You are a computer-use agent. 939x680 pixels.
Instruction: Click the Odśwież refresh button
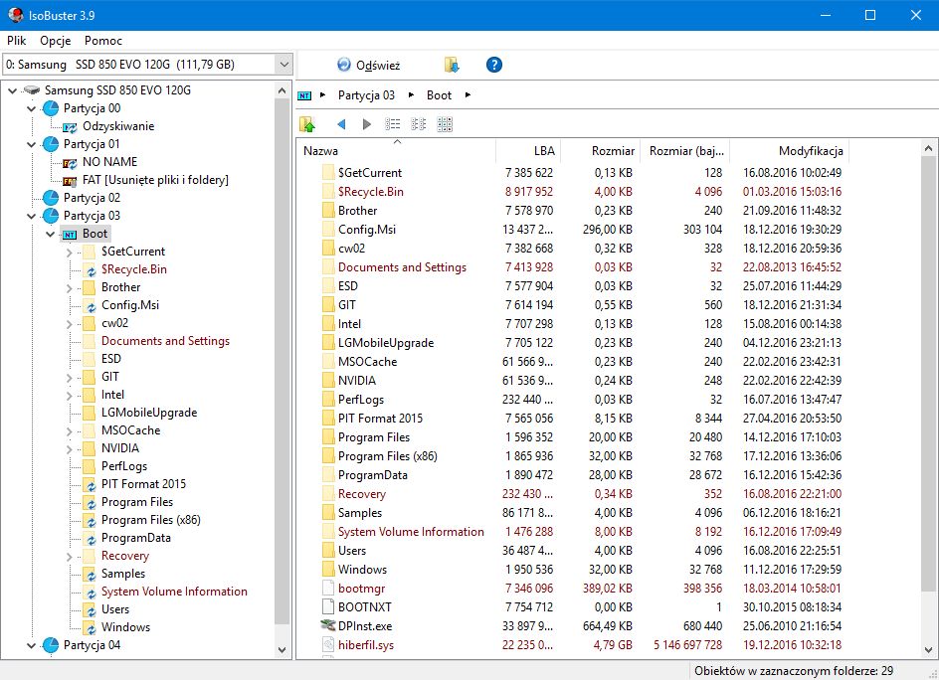[x=368, y=65]
